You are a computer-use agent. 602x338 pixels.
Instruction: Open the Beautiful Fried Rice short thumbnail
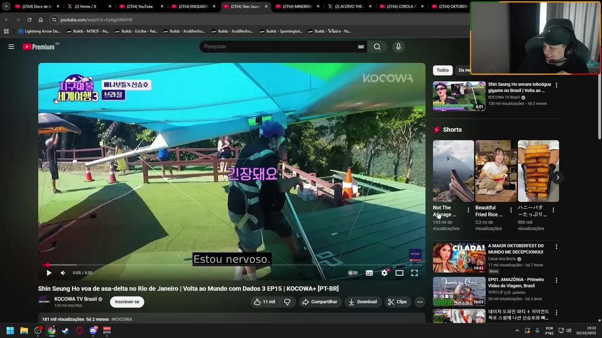click(x=496, y=171)
